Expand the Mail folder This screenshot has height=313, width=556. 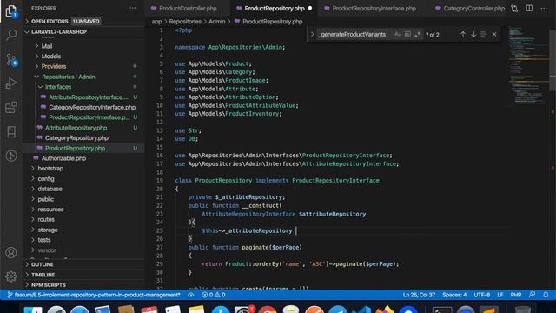click(x=46, y=46)
